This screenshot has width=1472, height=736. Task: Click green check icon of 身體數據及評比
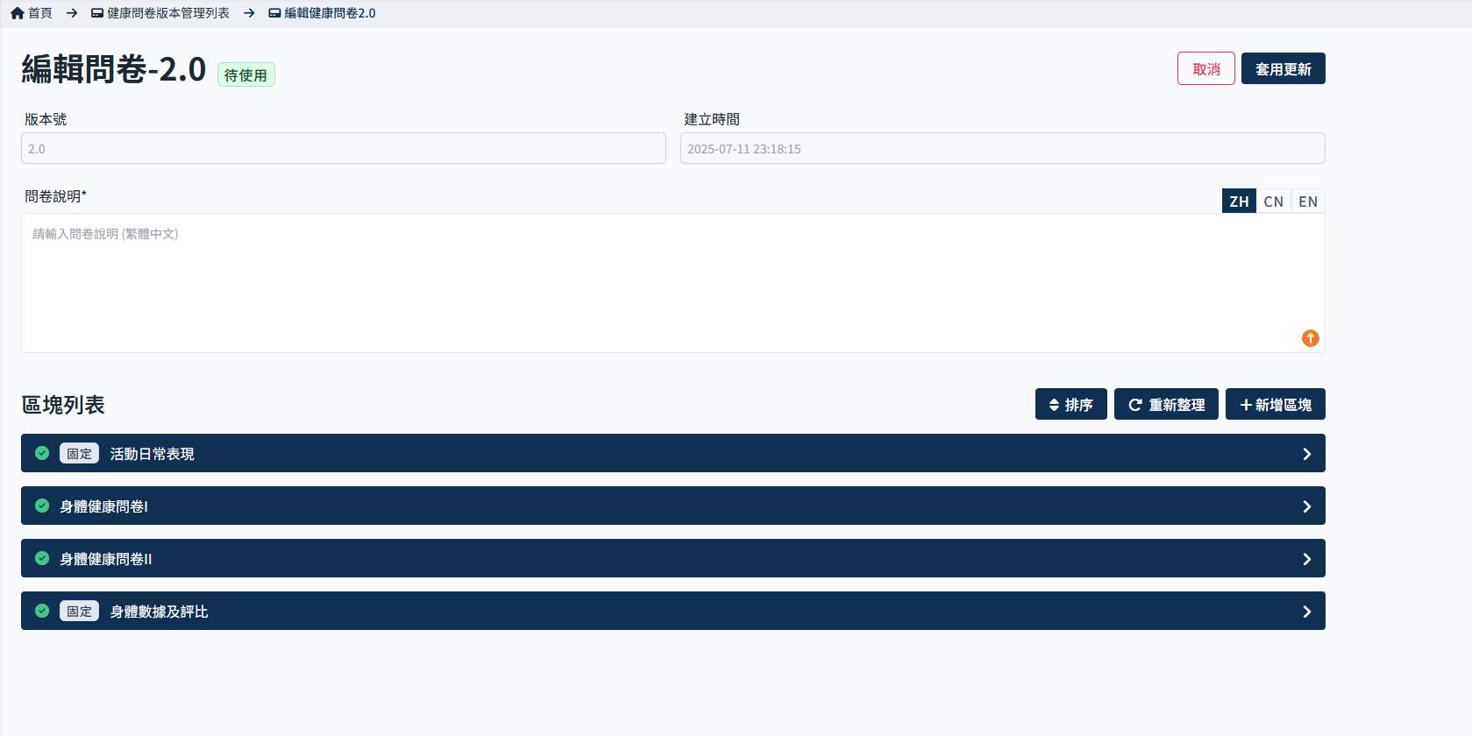coord(42,611)
